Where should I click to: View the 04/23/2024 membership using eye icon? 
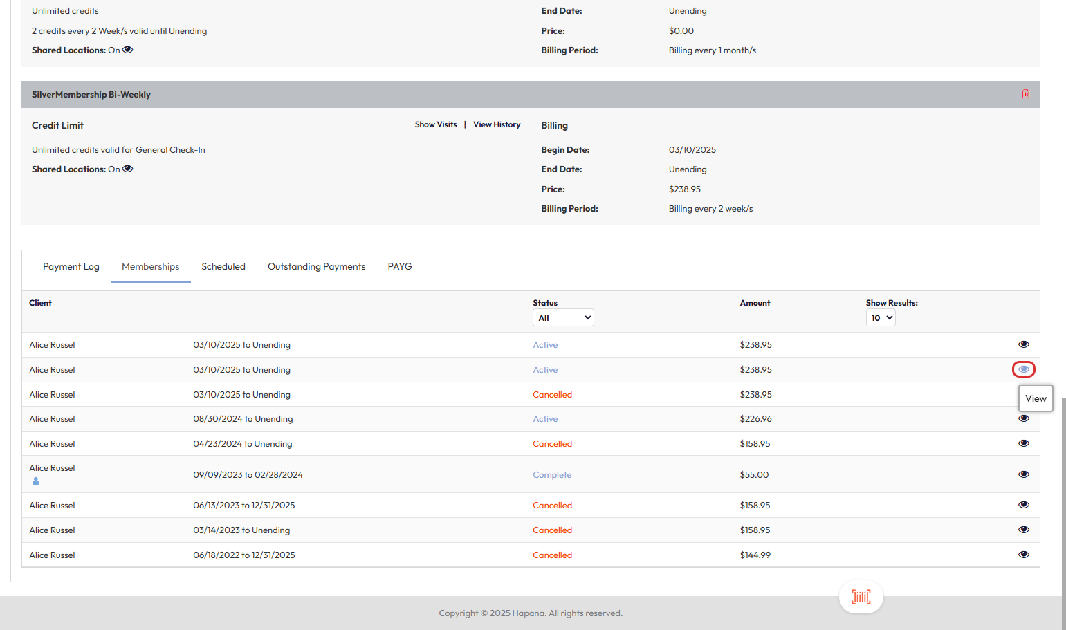pyautogui.click(x=1023, y=443)
